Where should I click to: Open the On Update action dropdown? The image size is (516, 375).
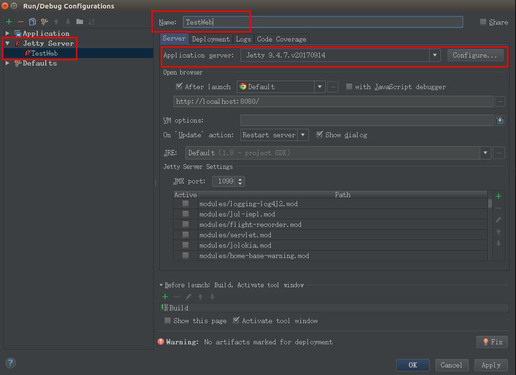click(303, 135)
